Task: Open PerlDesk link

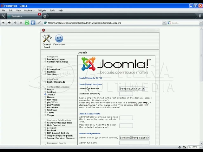Action: coord(52,130)
